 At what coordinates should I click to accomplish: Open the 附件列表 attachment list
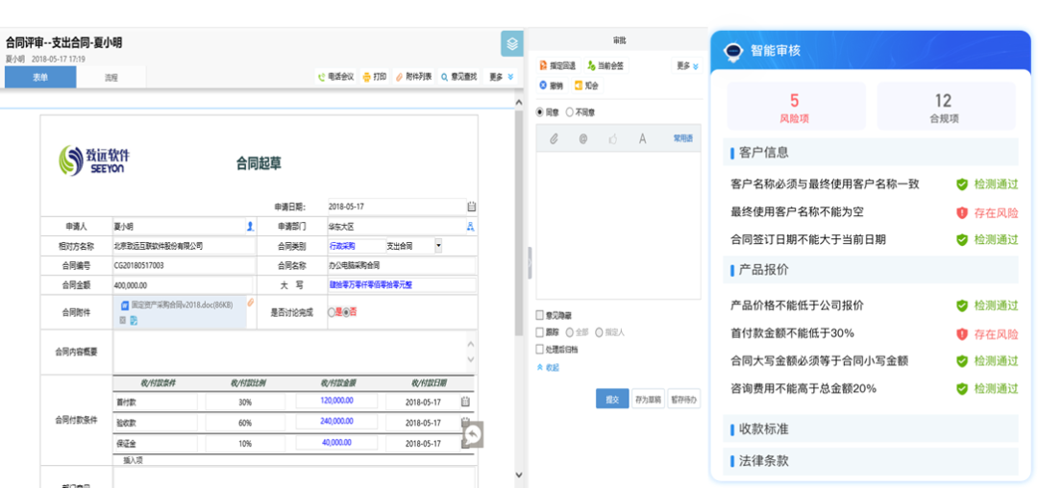tap(399, 77)
